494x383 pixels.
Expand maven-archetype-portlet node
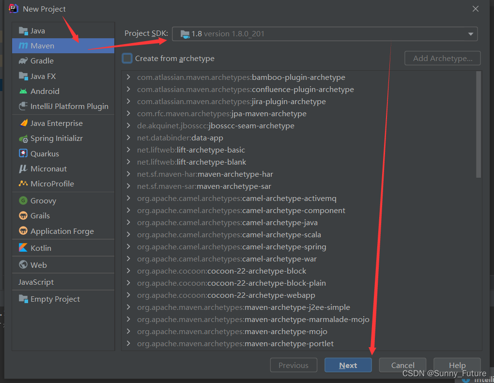pos(128,343)
